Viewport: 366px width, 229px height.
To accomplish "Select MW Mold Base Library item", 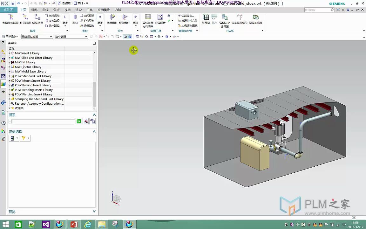I will (30, 72).
